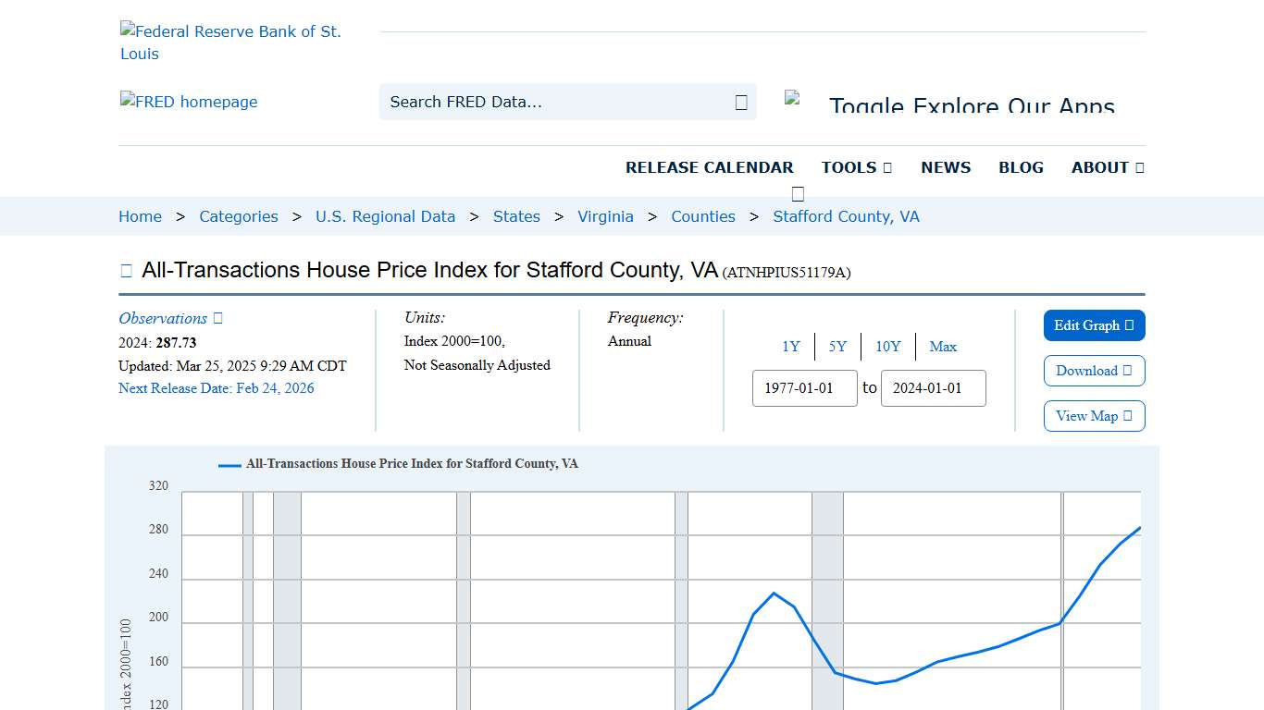Select the 10Y range option
The height and width of the screenshot is (710, 1264).
tap(887, 347)
